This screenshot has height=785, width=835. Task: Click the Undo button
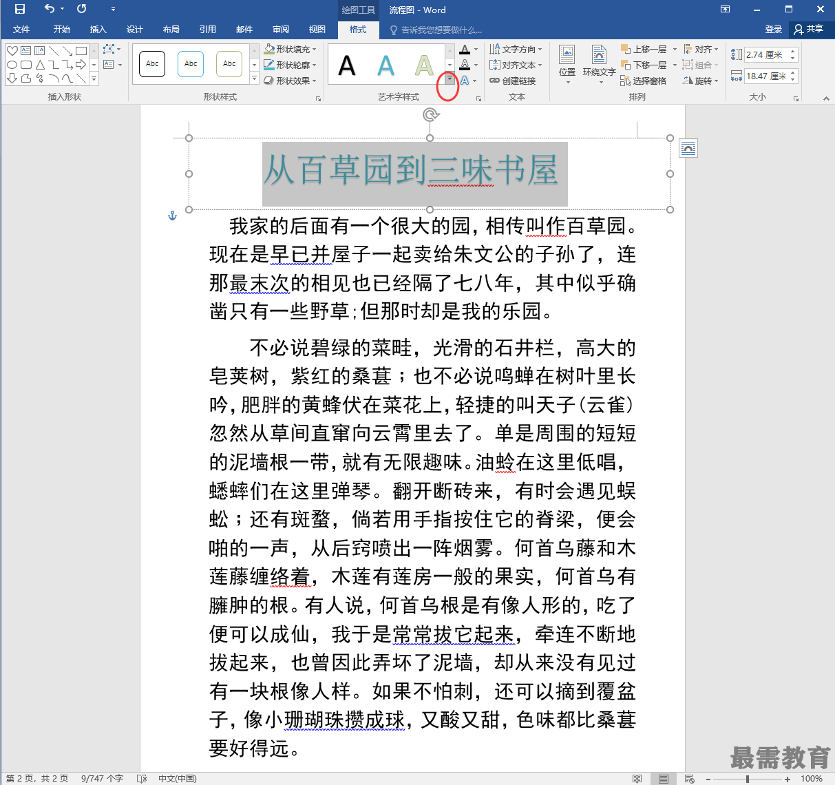(x=49, y=9)
